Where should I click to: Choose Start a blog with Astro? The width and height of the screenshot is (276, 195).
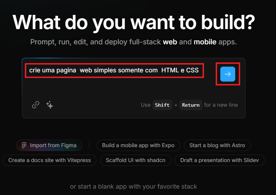coord(217,145)
